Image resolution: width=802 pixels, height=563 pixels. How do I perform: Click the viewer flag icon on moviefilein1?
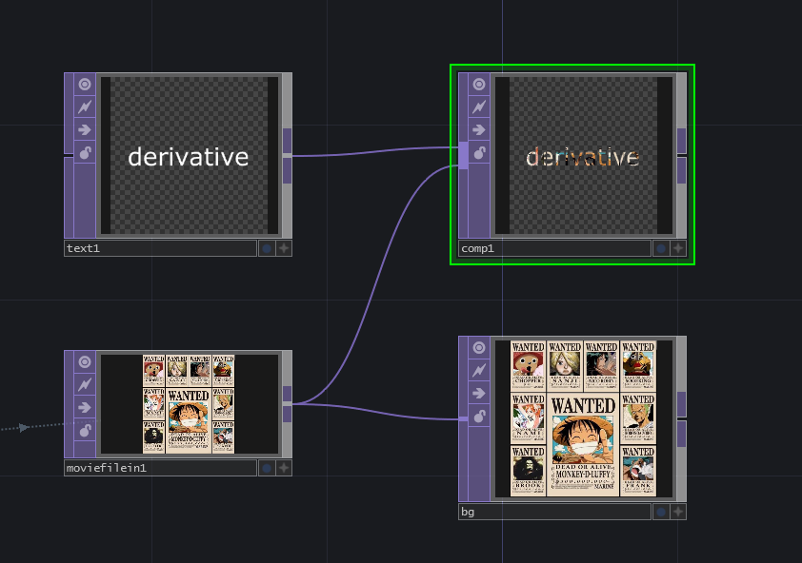pyautogui.click(x=84, y=360)
